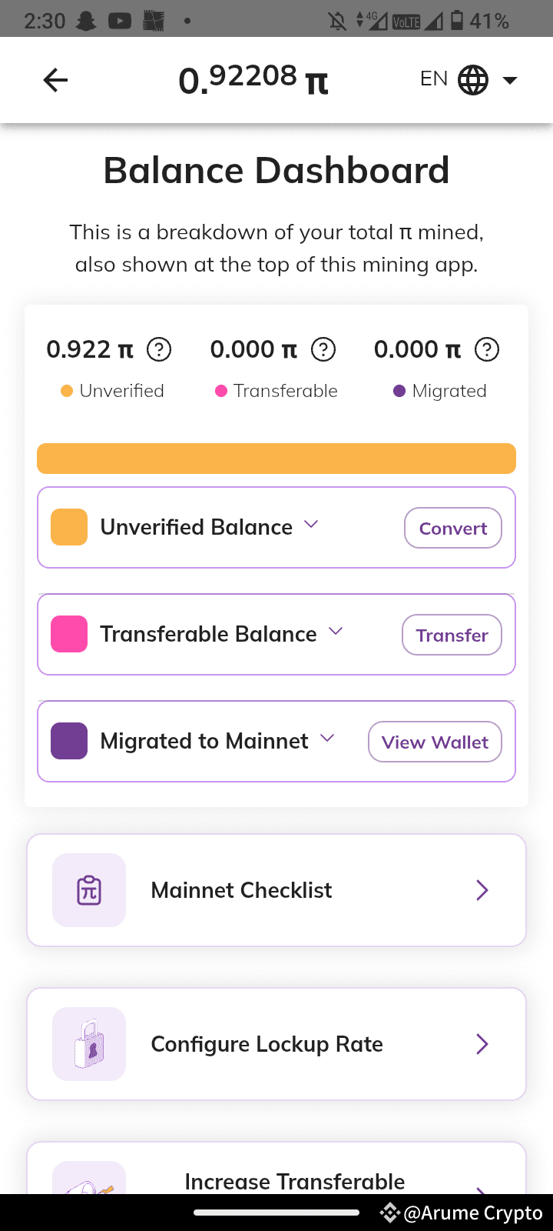
Task: Tap the help icon beside Transferable amount
Action: [x=323, y=350]
